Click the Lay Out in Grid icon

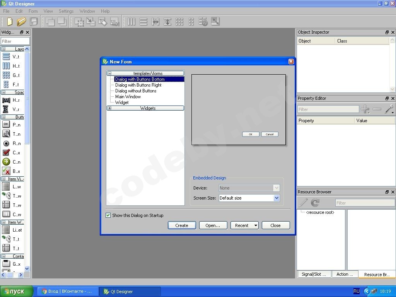(179, 22)
